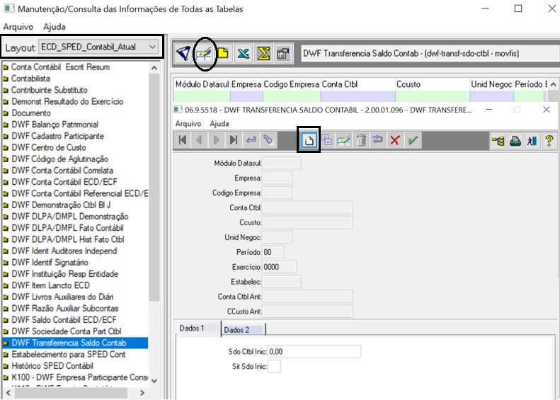Click the yellow new document icon
The width and height of the screenshot is (560, 400).
coord(224,54)
